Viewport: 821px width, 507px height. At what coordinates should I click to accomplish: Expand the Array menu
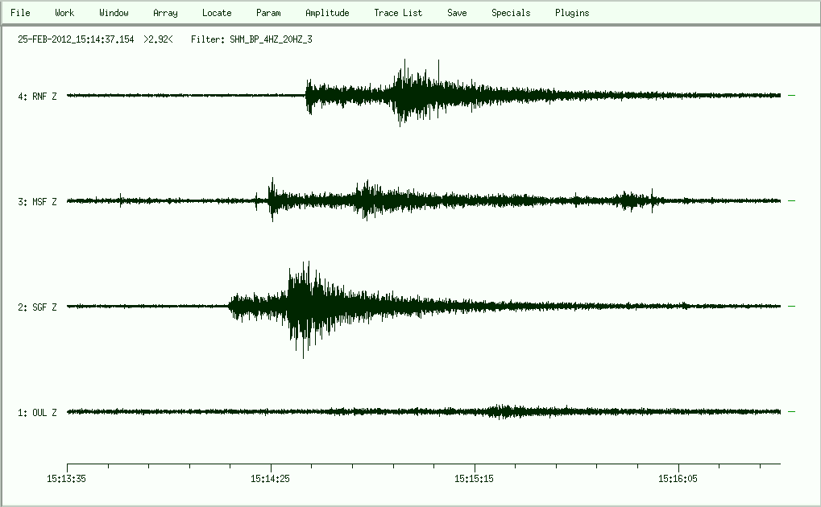(165, 13)
